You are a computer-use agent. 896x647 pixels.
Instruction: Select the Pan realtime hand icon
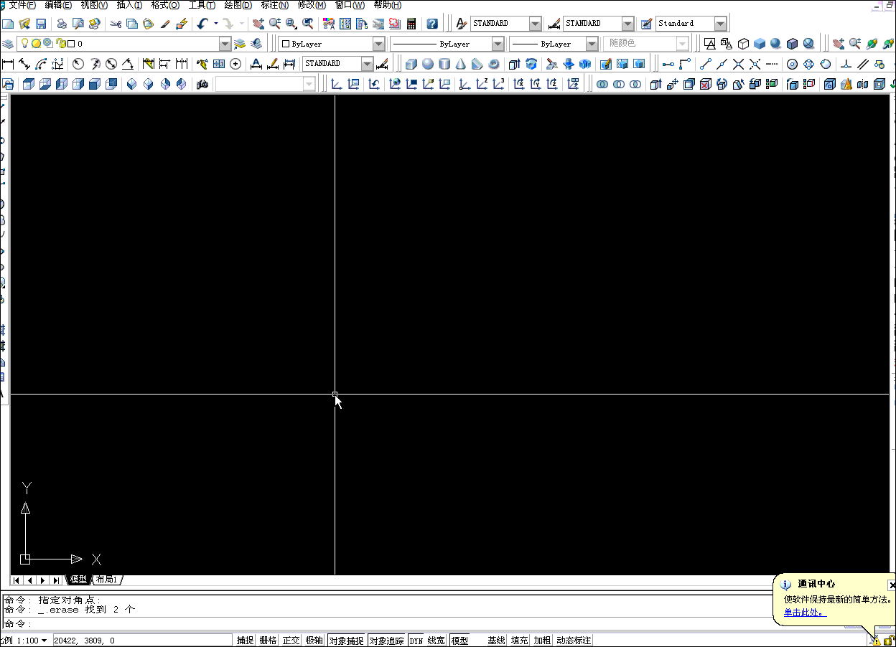[x=258, y=24]
